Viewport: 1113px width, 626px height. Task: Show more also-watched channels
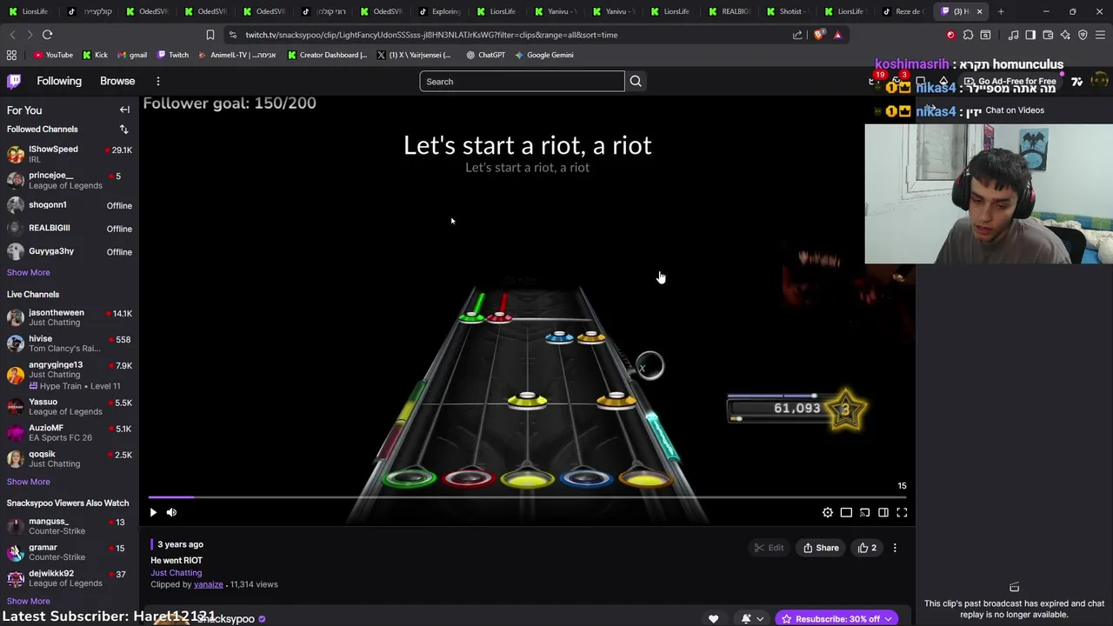click(x=28, y=601)
